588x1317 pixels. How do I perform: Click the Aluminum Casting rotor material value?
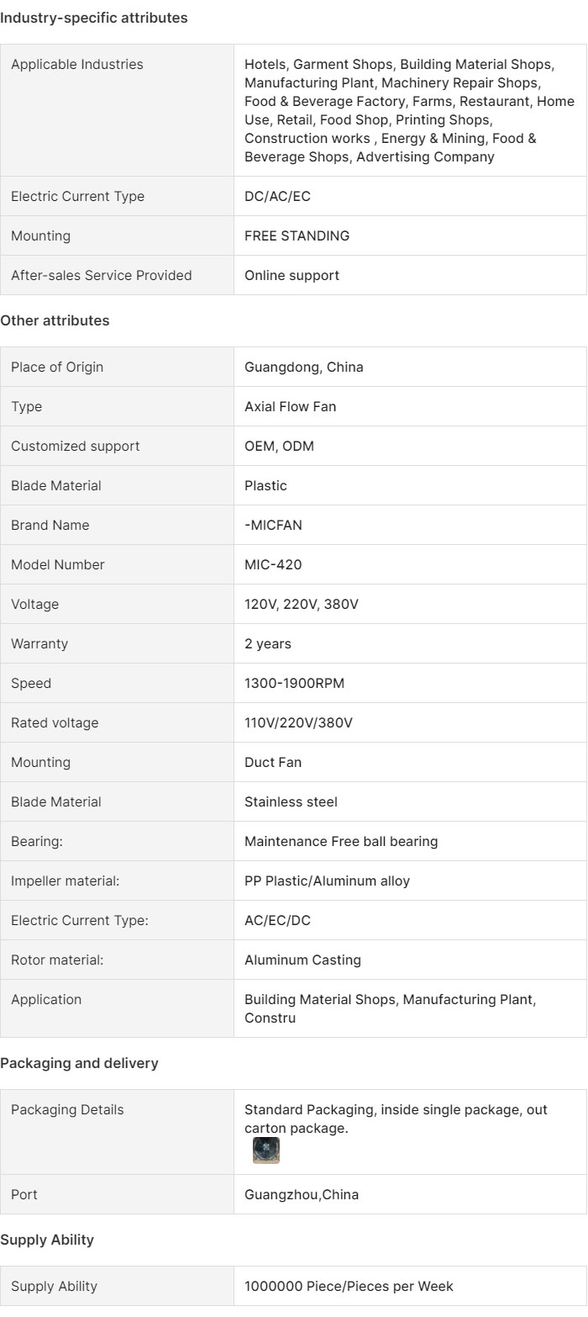tap(302, 960)
